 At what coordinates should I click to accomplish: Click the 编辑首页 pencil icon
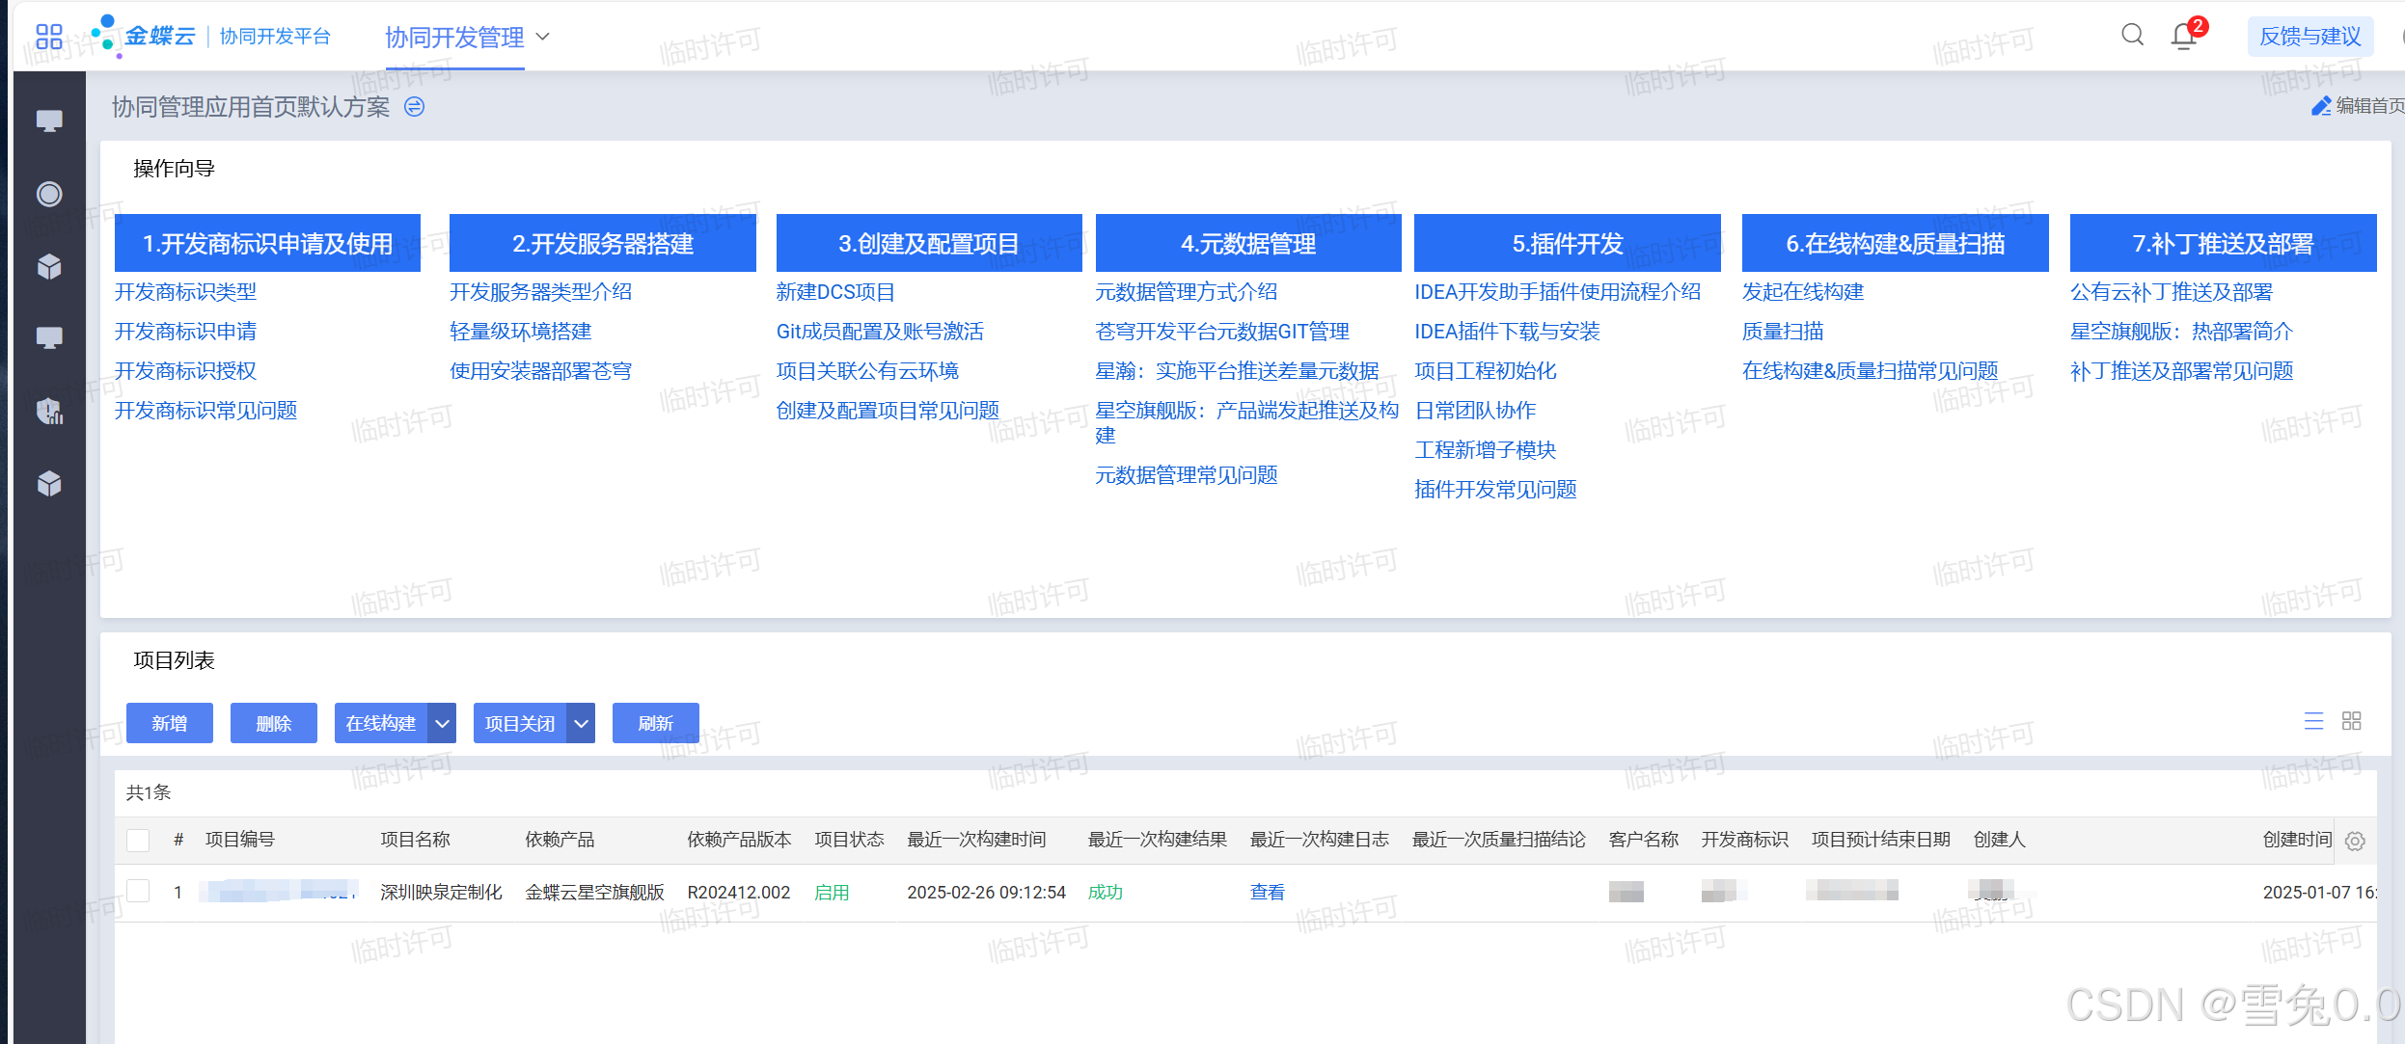(2321, 106)
